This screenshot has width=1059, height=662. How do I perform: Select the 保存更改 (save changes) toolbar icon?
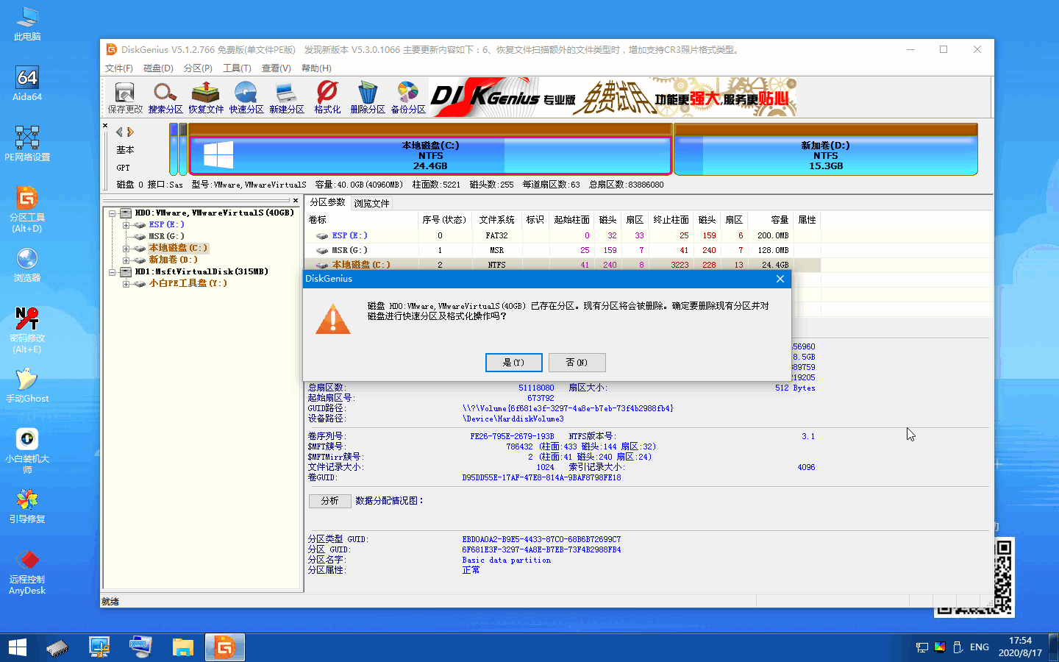(124, 96)
